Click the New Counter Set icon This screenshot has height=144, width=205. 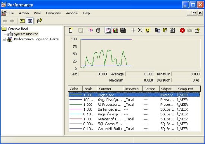click(x=70, y=30)
